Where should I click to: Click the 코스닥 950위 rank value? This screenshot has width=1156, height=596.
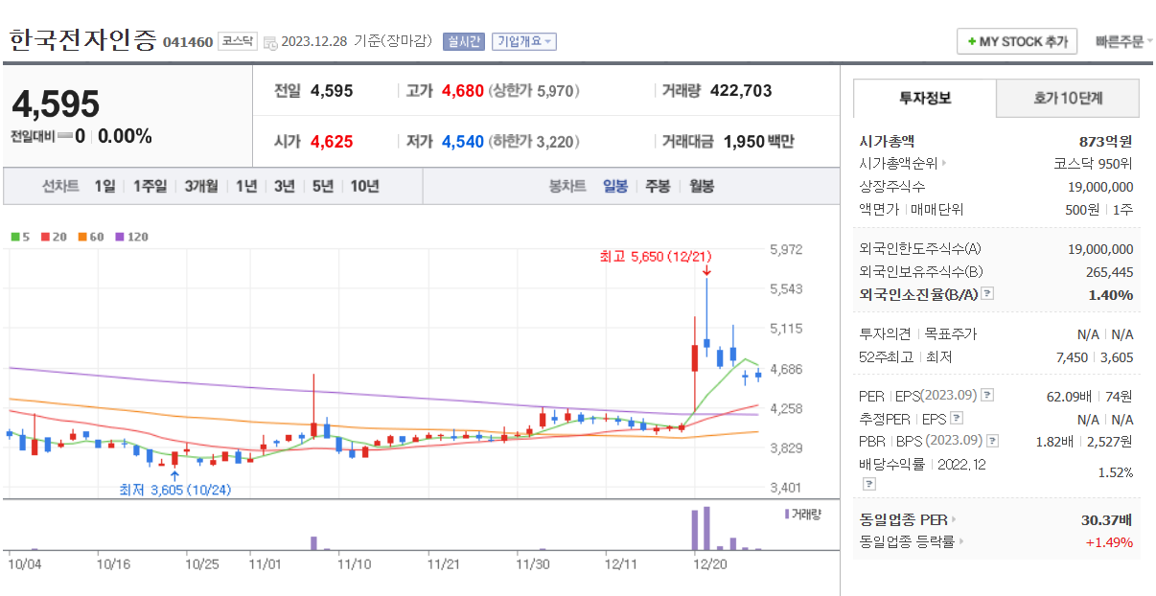[1094, 163]
